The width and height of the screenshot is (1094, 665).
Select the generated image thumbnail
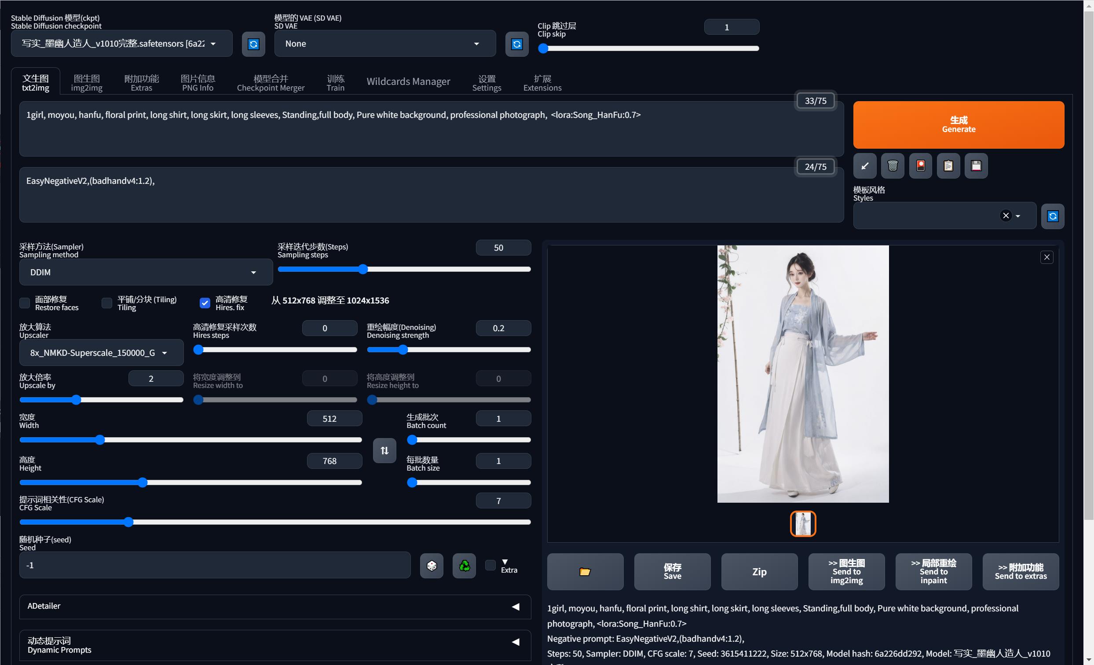tap(803, 523)
